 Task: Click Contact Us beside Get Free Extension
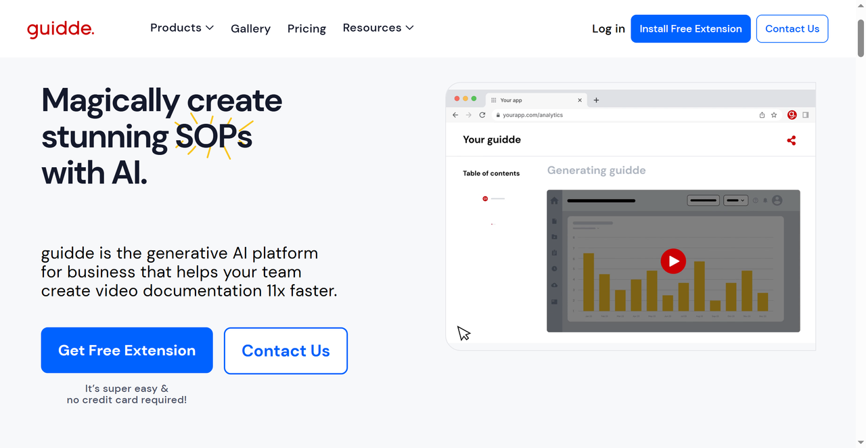(x=286, y=351)
